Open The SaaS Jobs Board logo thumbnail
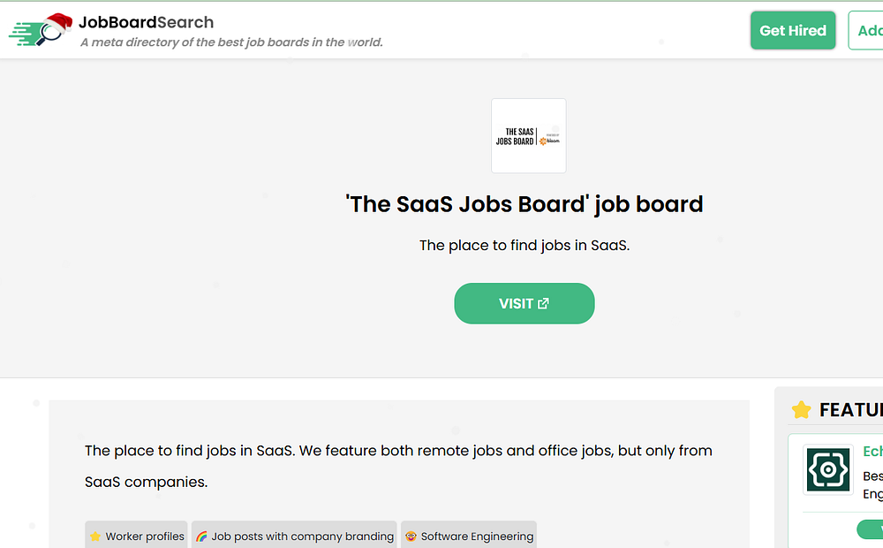Image resolution: width=883 pixels, height=548 pixels. (x=528, y=135)
